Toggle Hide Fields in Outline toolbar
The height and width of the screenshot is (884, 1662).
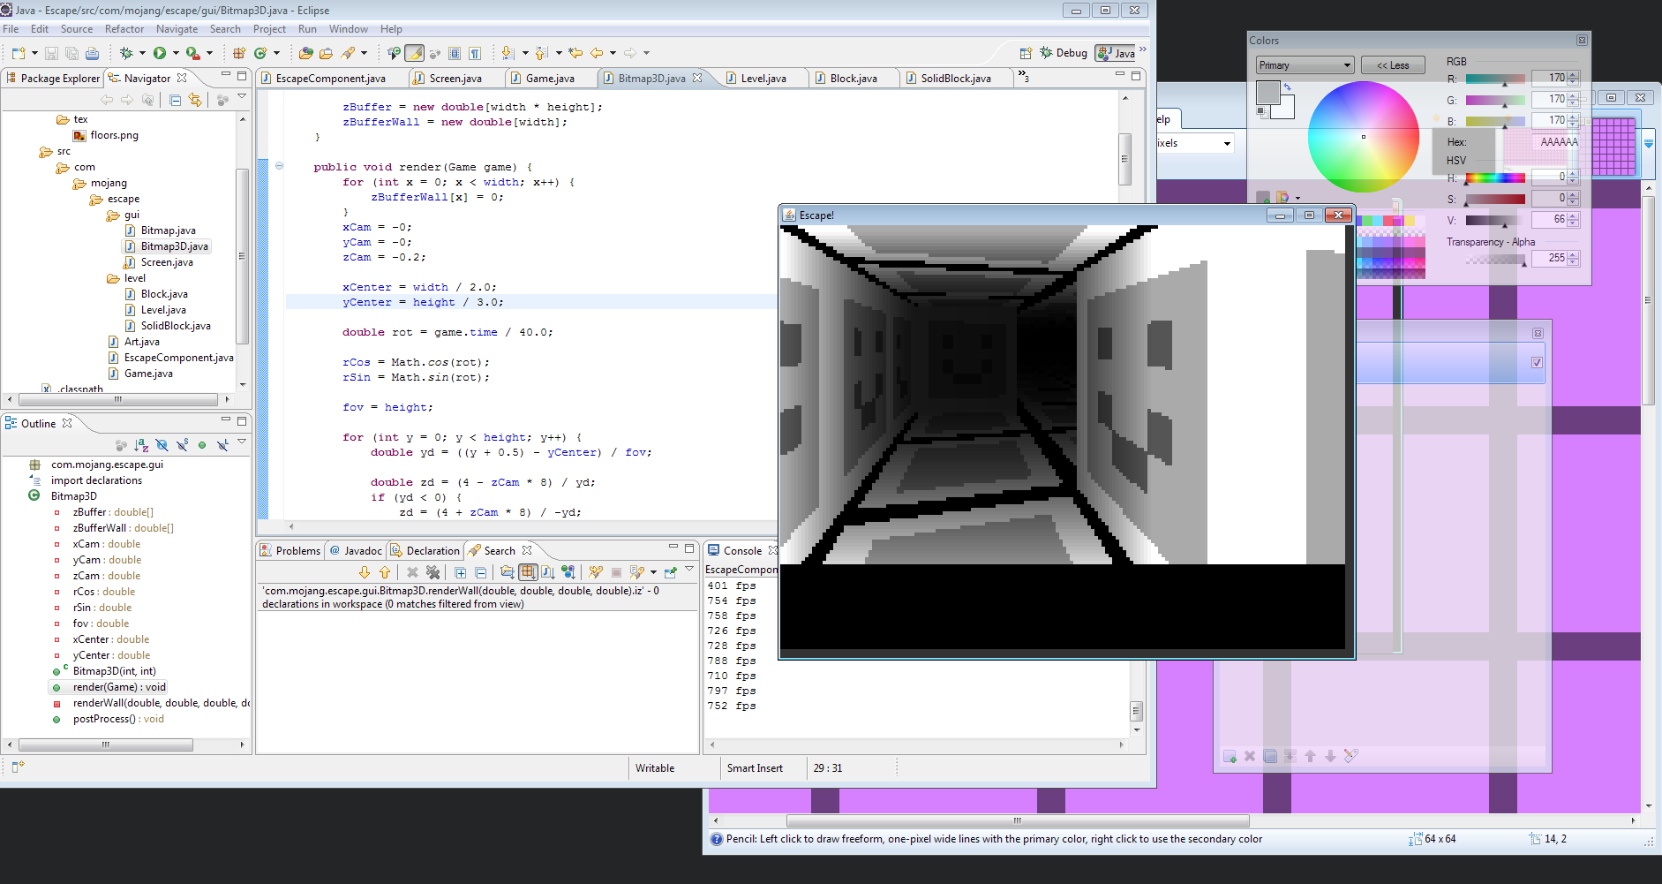(162, 445)
